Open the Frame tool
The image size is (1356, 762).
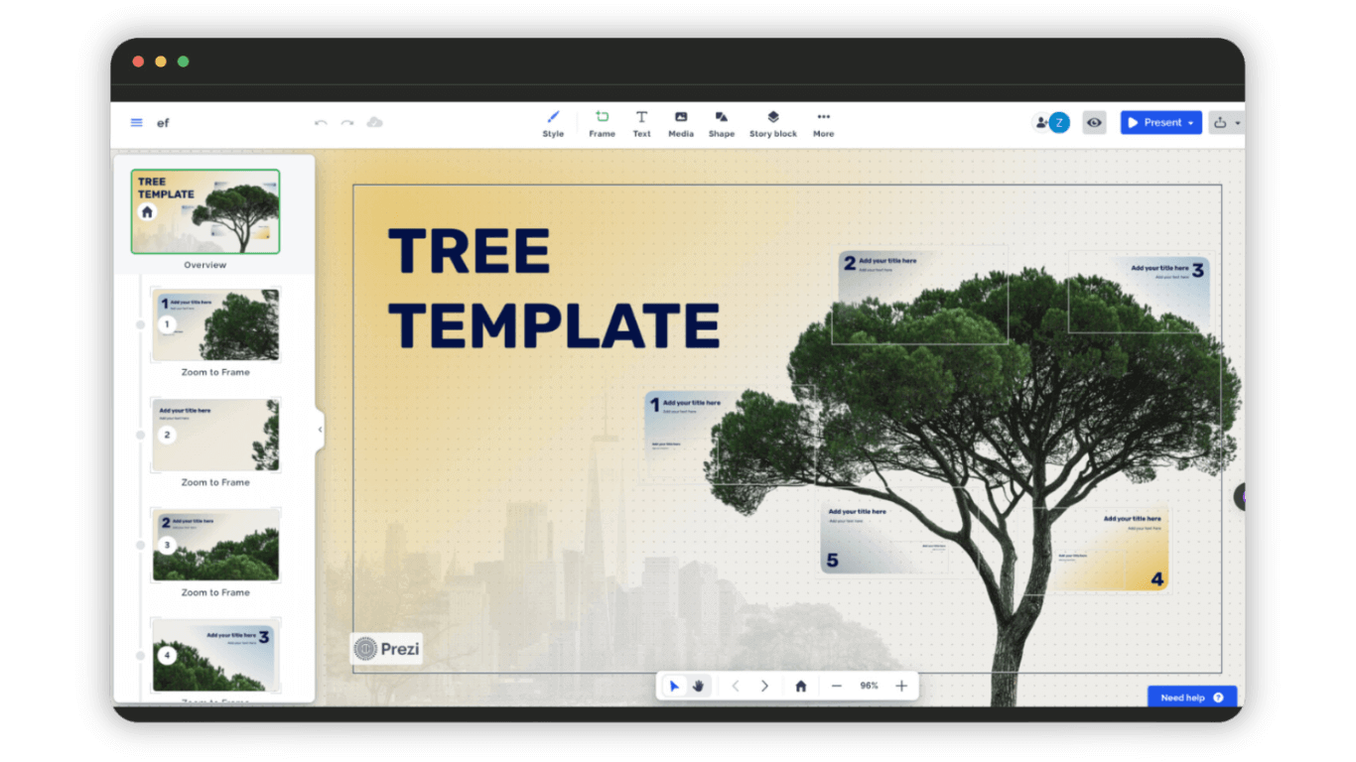pos(602,123)
